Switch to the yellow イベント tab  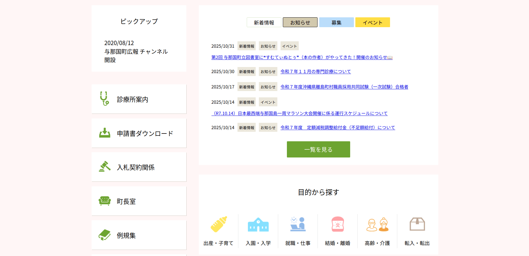(372, 23)
